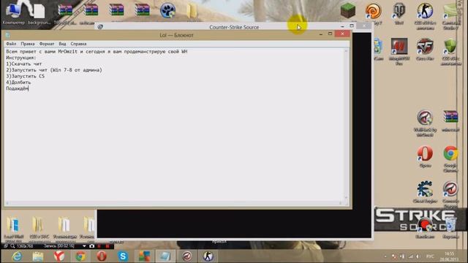Minimize the Counter-Strike Source window
This screenshot has width=468, height=263.
[x=342, y=26]
